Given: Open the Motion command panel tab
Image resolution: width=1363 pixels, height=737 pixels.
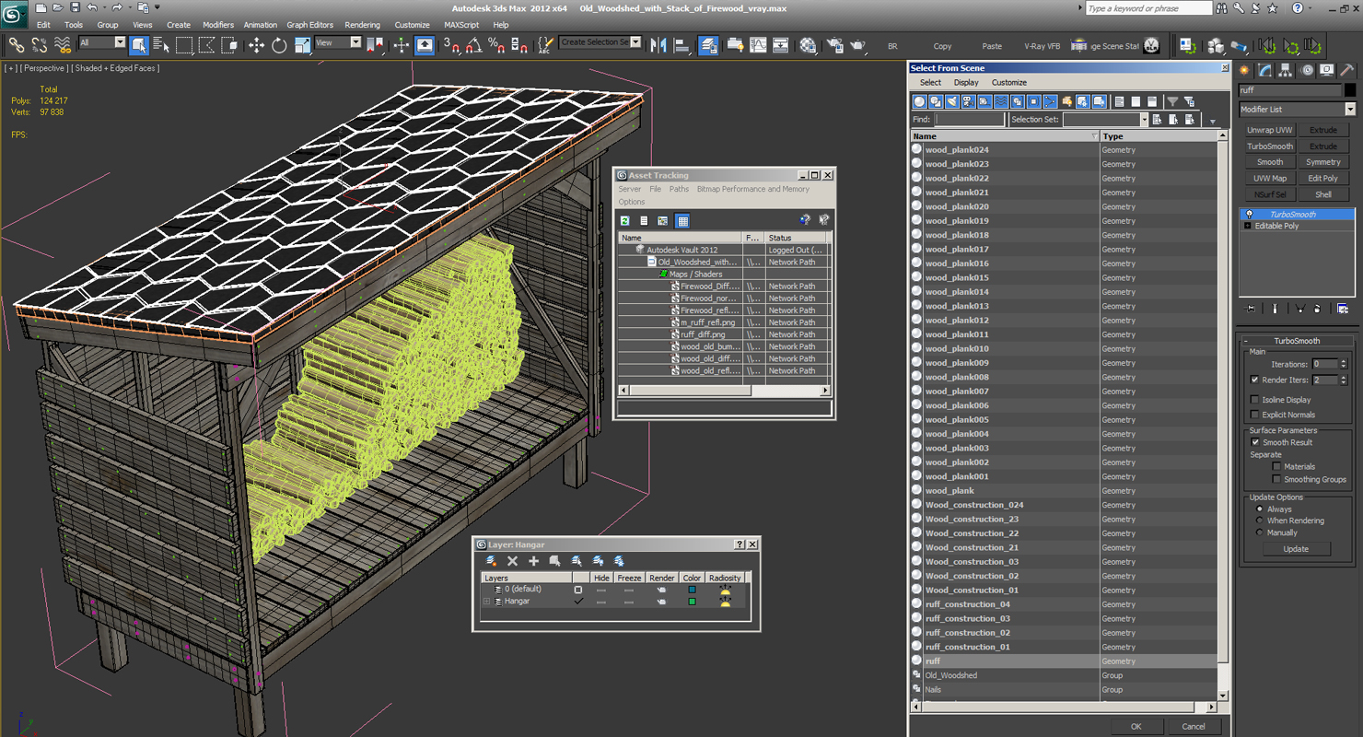Looking at the screenshot, I should 1306,70.
